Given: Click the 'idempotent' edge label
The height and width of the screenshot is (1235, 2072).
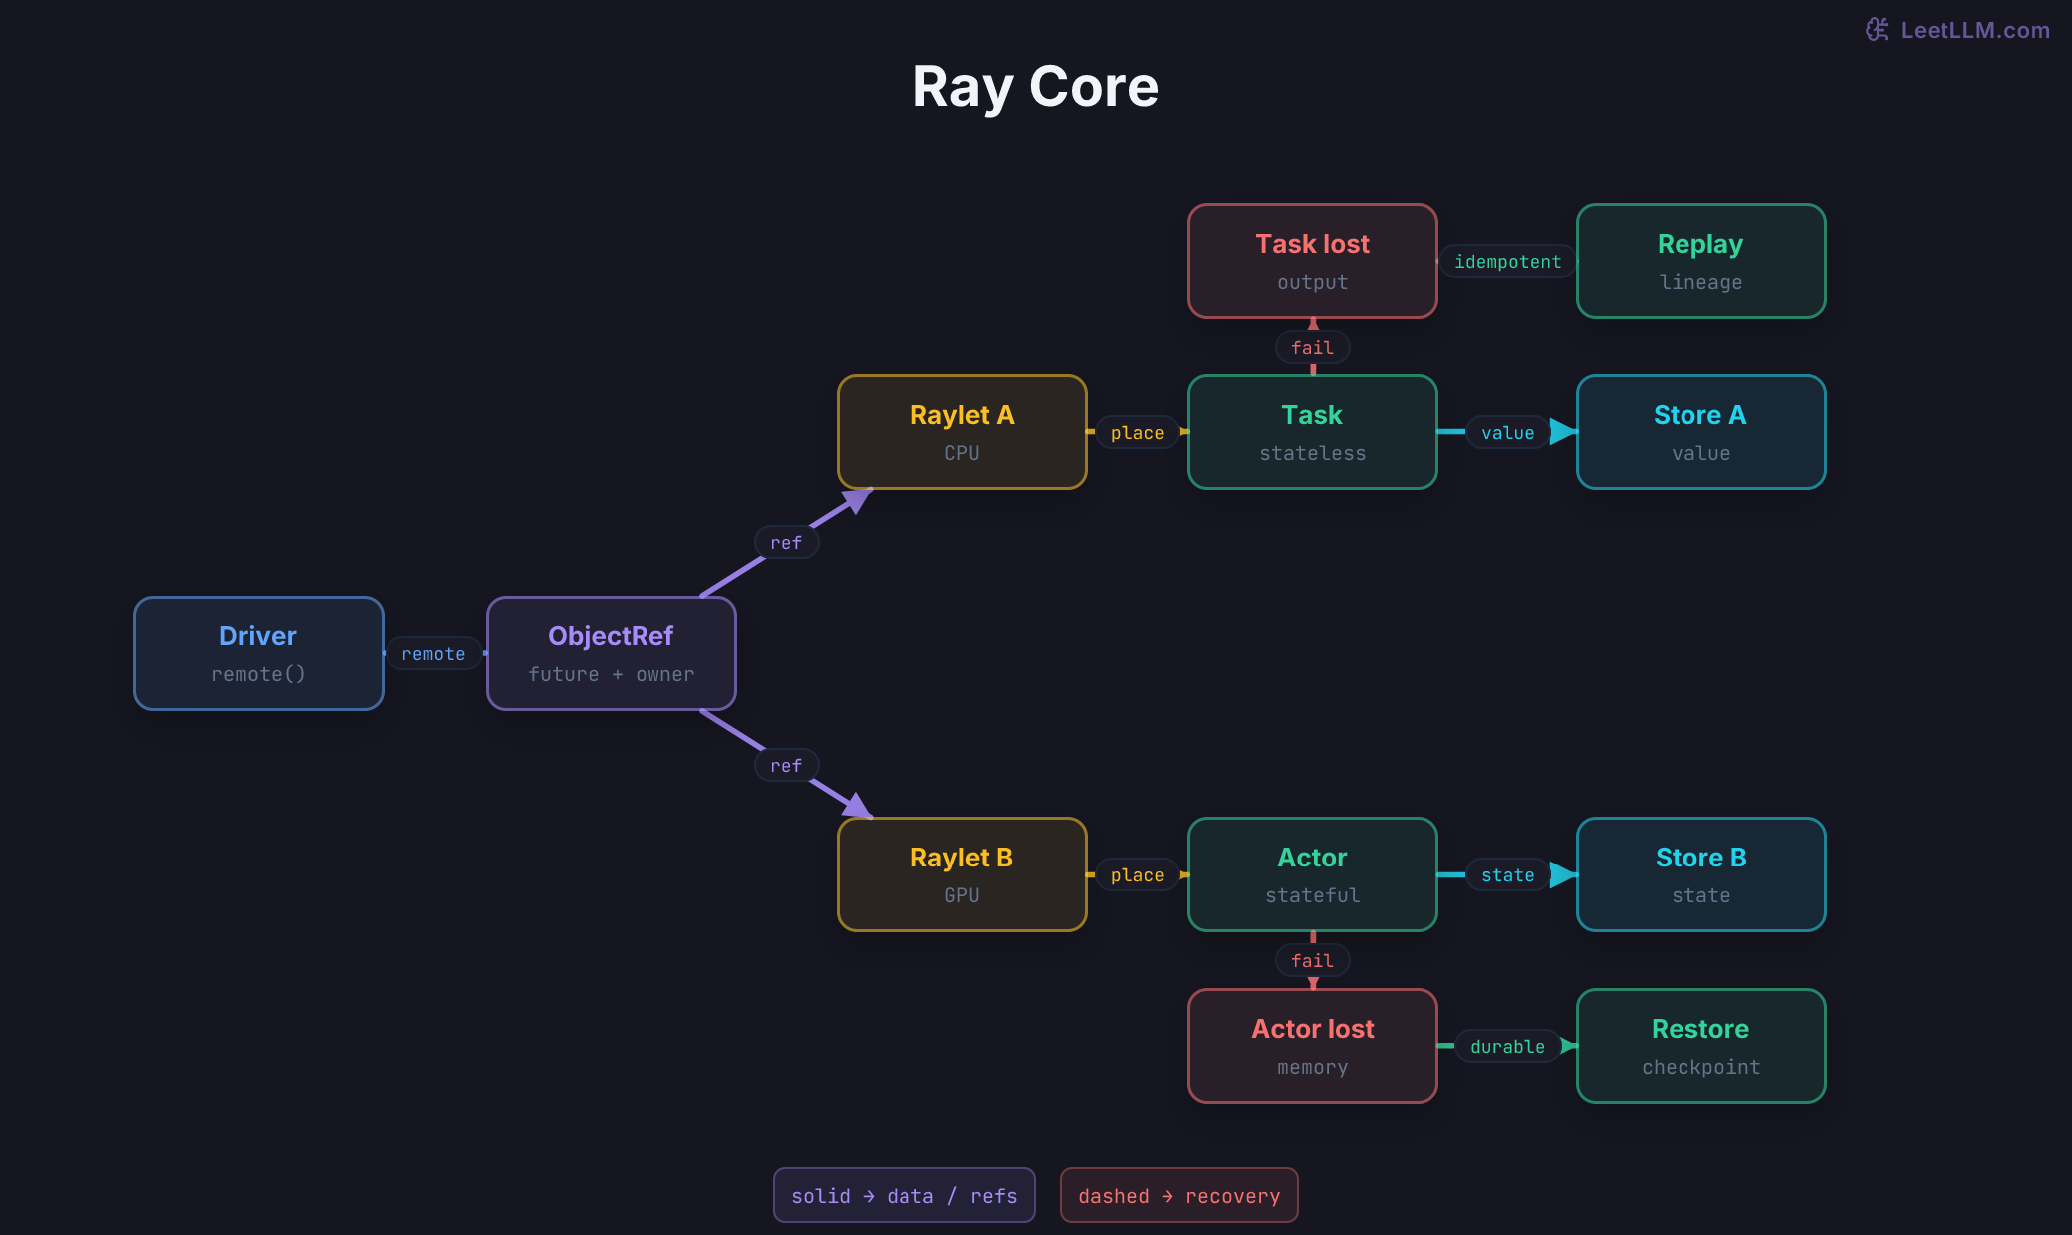Looking at the screenshot, I should [1507, 261].
